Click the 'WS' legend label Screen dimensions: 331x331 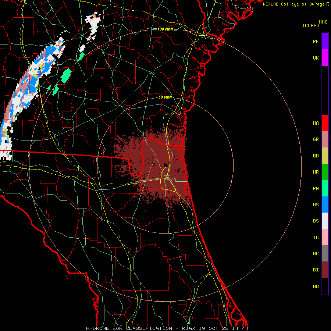coord(316,204)
